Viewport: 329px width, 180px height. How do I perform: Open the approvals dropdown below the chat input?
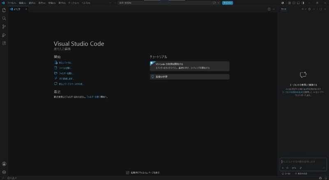point(301,174)
